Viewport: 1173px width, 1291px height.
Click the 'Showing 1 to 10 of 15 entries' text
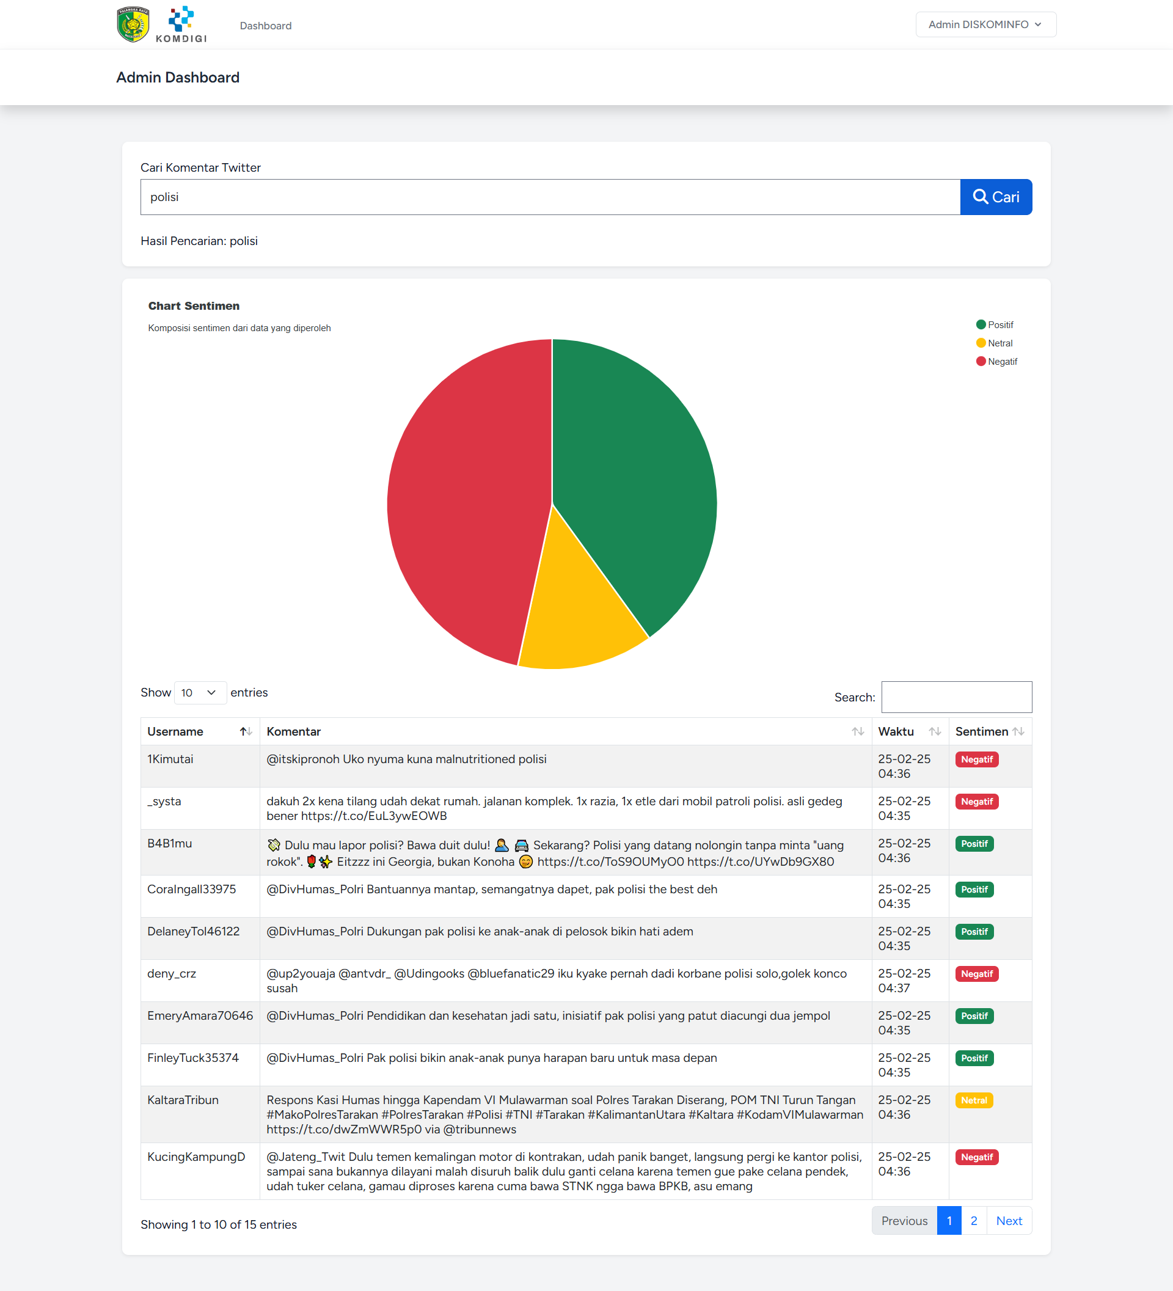coord(218,1224)
